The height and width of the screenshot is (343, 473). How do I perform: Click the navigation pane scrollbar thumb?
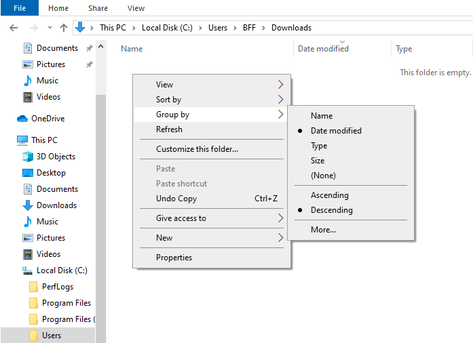click(x=100, y=218)
